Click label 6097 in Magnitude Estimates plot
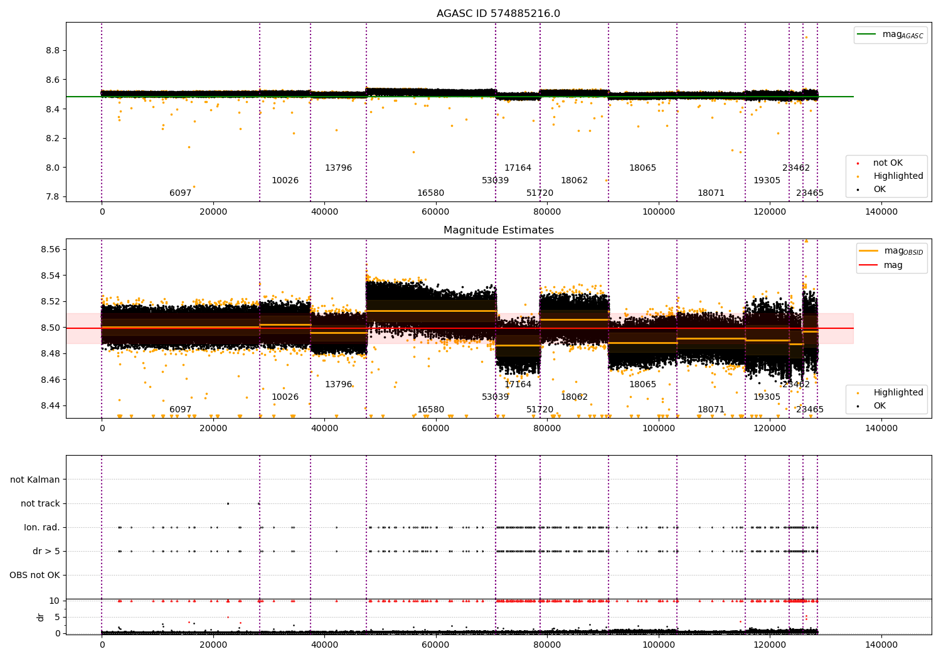941x659 pixels. pyautogui.click(x=180, y=410)
